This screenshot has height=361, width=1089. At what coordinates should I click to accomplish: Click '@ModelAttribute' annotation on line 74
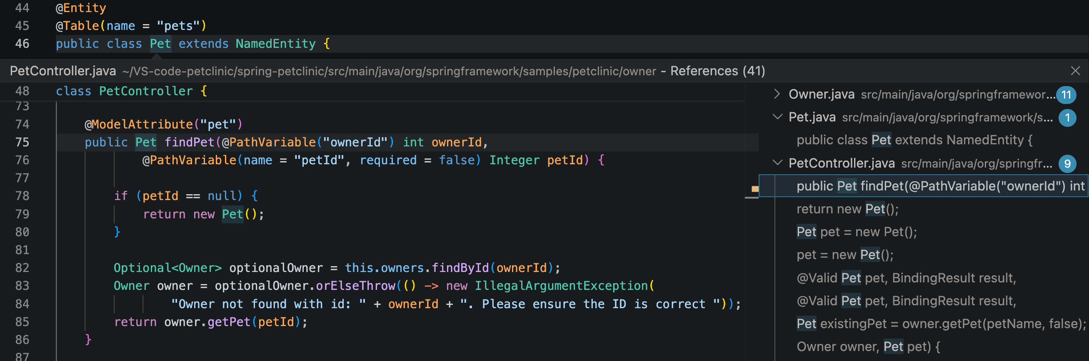139,124
